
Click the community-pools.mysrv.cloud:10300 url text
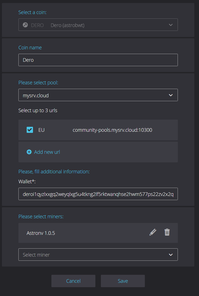[112, 130]
